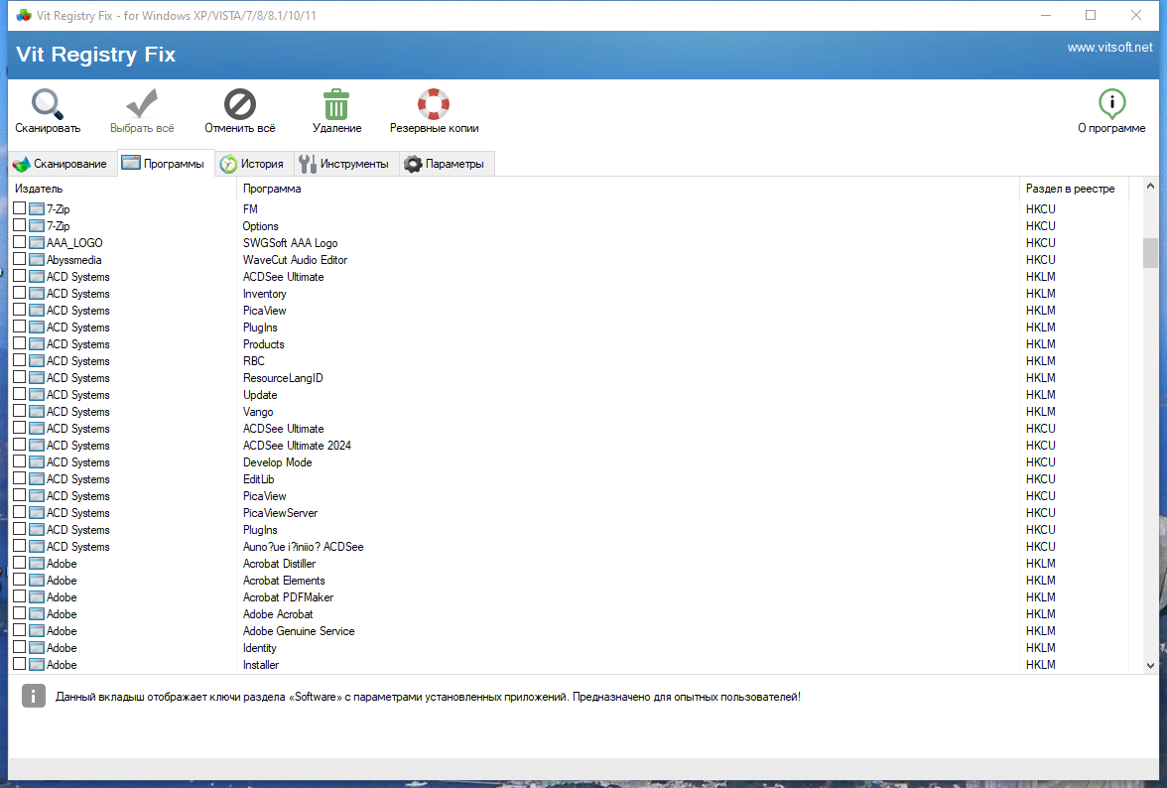Select the PicaViewServer row checkbox
This screenshot has height=788, width=1167.
point(20,512)
